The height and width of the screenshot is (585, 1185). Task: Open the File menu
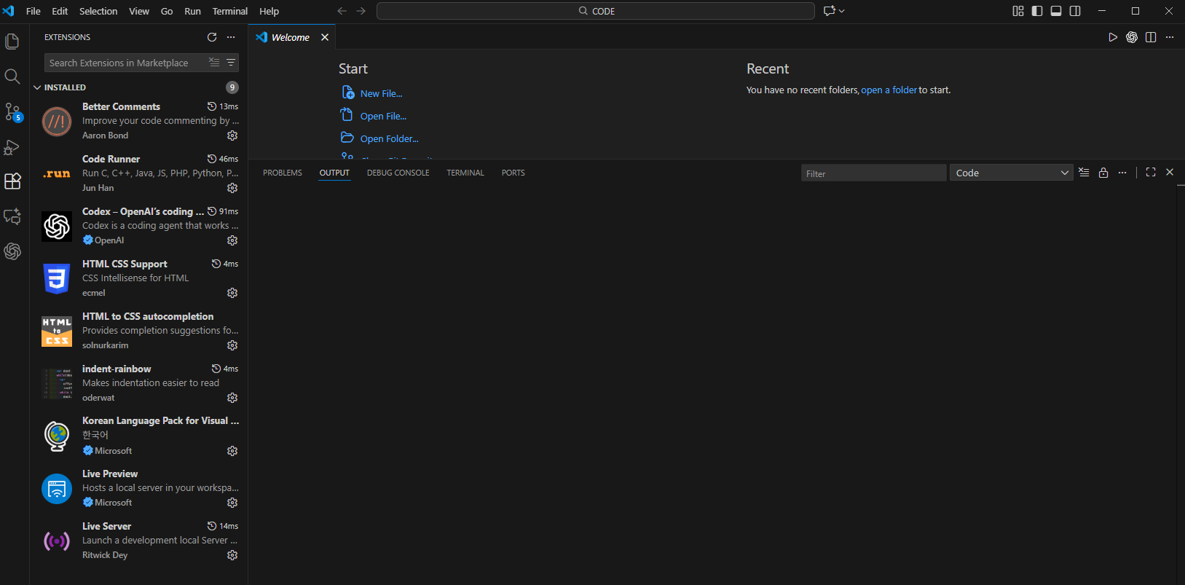(x=34, y=11)
